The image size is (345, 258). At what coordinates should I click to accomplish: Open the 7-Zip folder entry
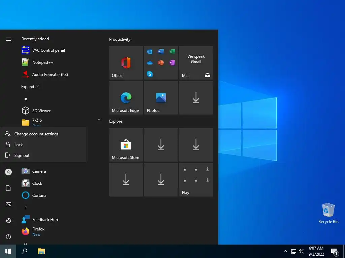(x=59, y=122)
